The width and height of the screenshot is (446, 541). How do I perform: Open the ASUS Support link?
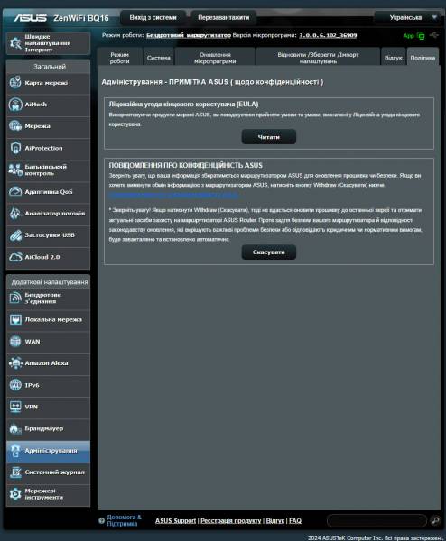(x=175, y=520)
